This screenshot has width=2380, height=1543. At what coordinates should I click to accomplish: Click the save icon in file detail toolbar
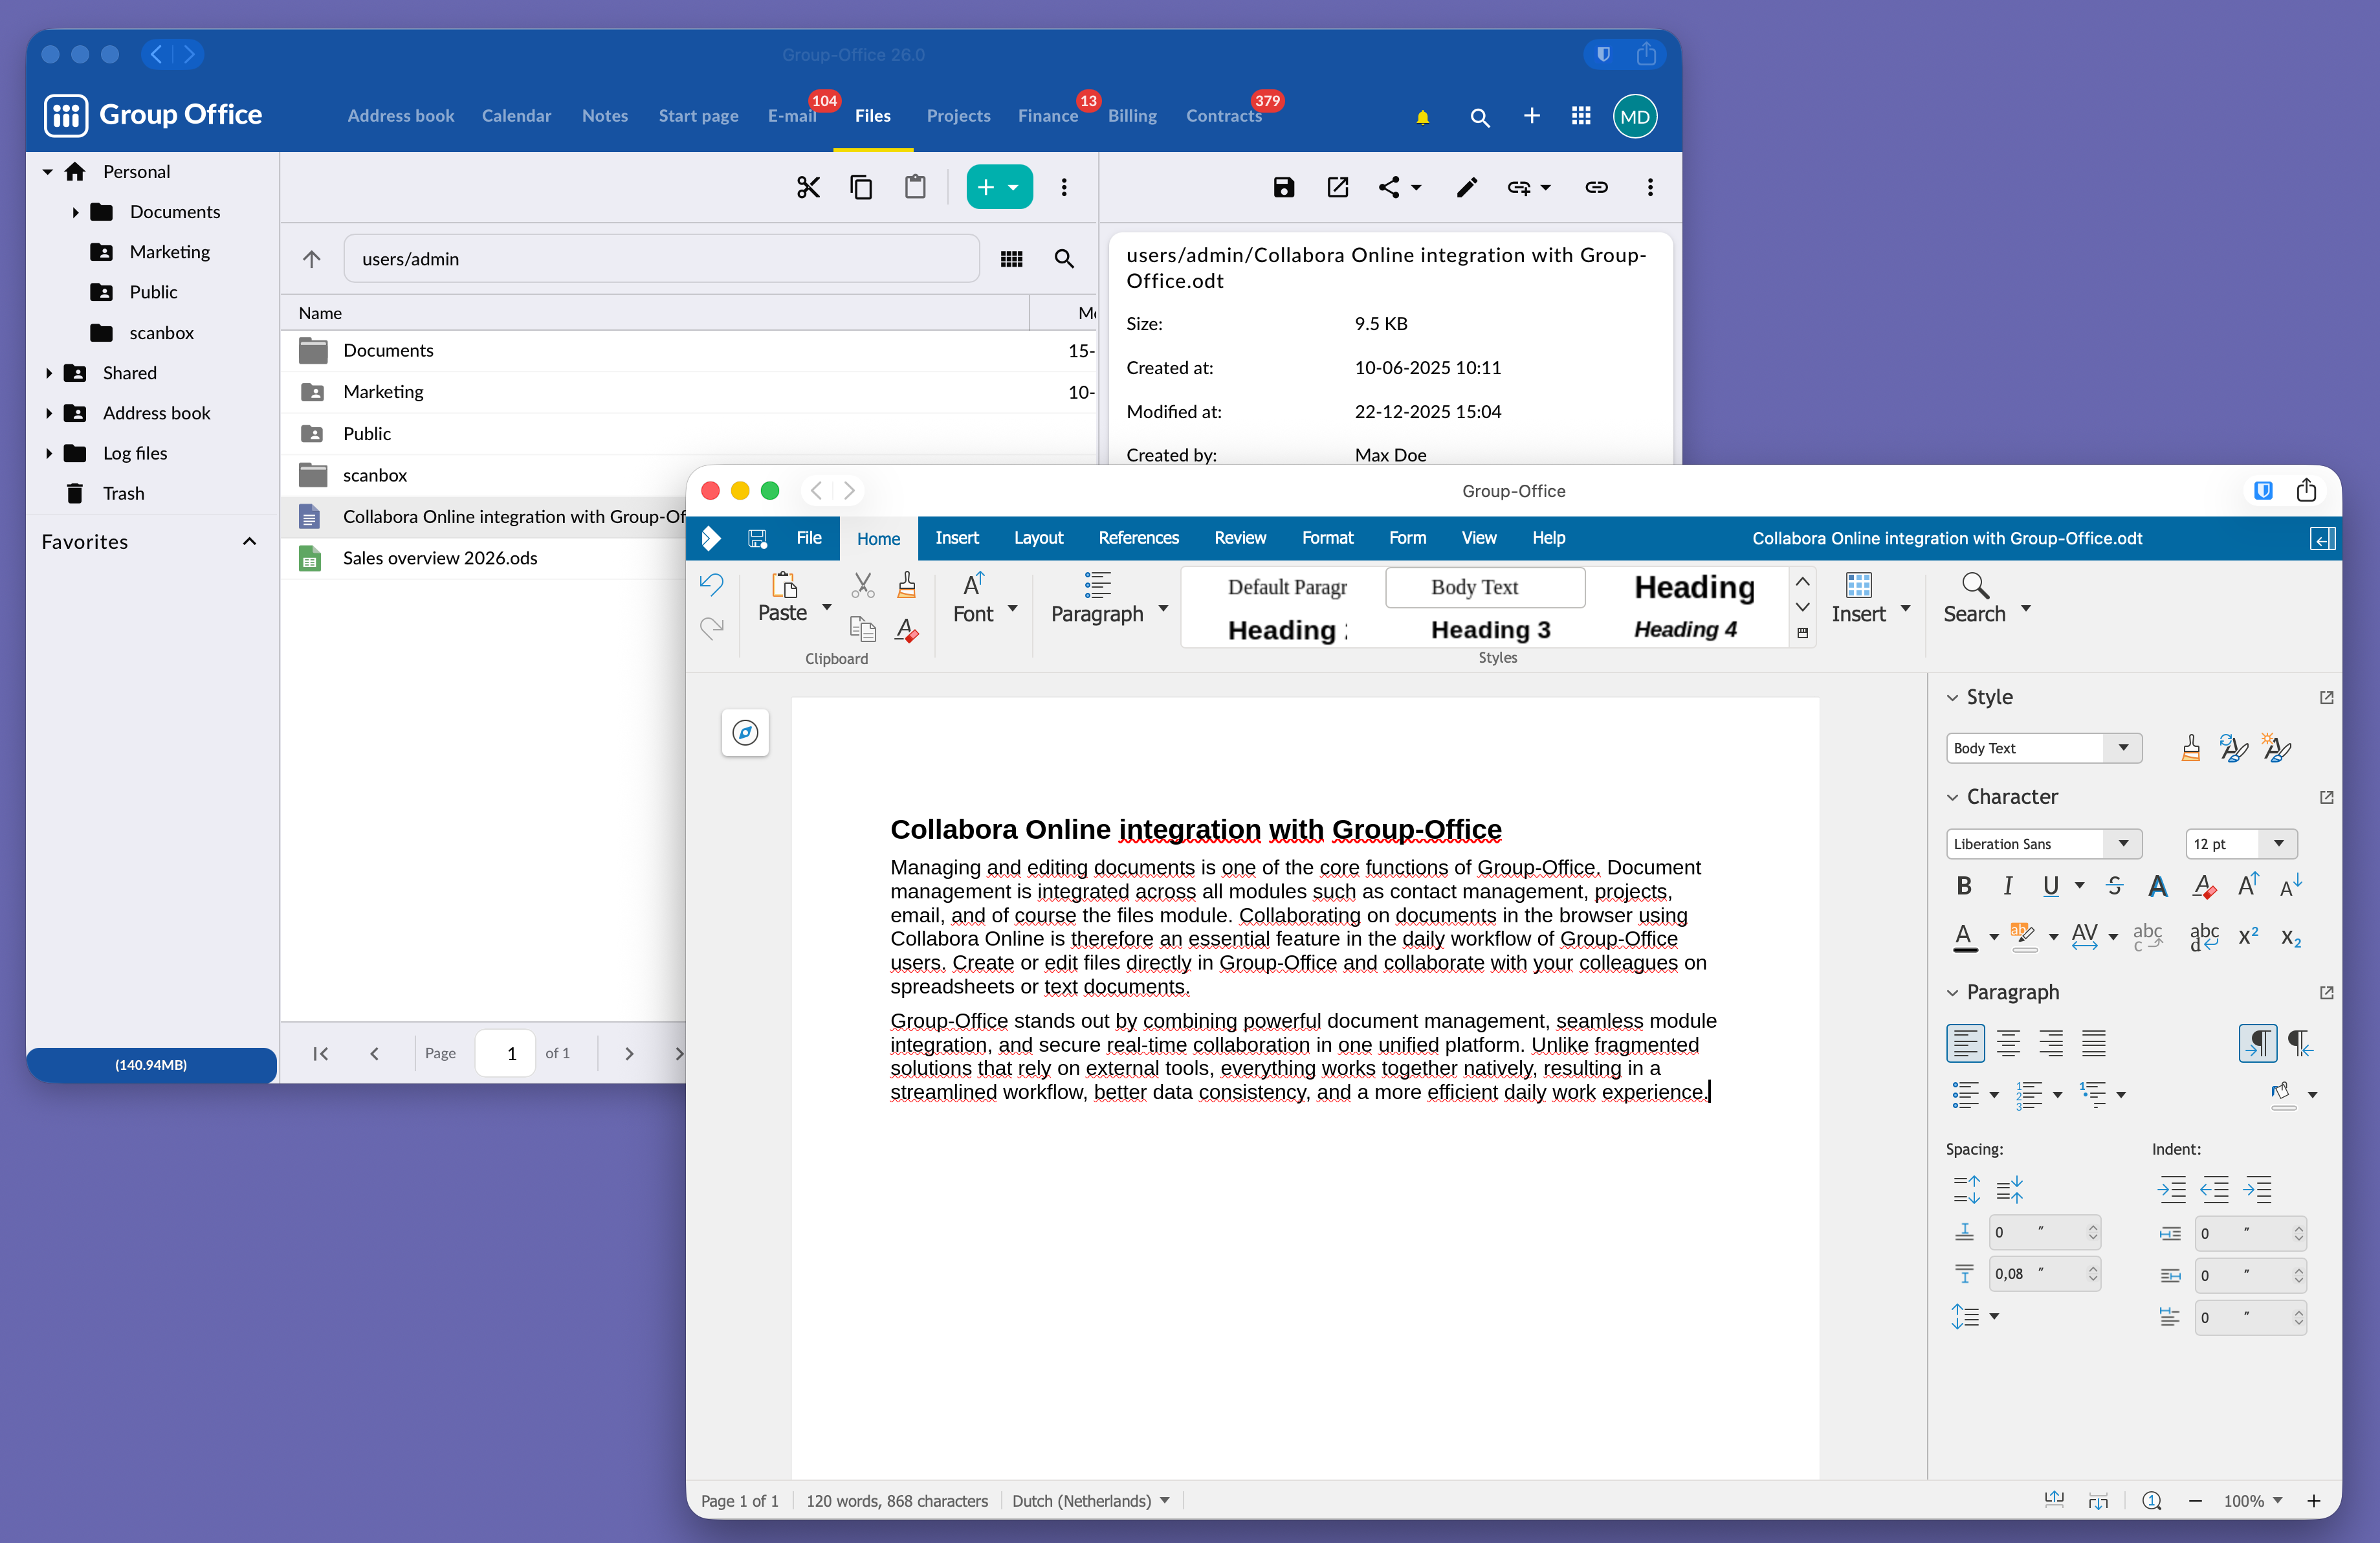point(1283,187)
